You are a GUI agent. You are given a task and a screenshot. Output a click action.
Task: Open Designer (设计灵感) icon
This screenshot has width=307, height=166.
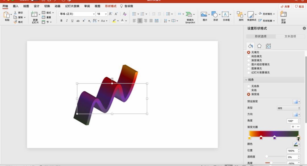283,14
